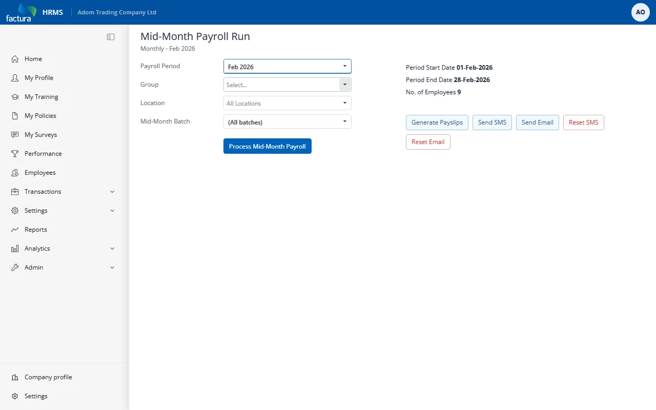Click the Reports line chart icon
This screenshot has height=410, width=656.
coord(15,230)
